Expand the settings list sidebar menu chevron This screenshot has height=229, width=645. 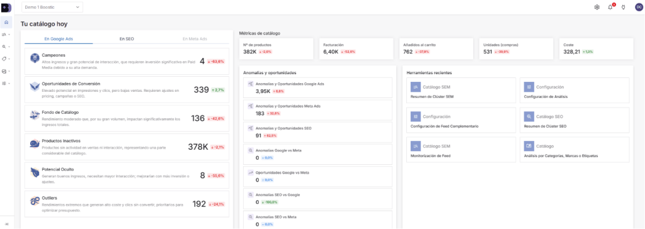9,83
